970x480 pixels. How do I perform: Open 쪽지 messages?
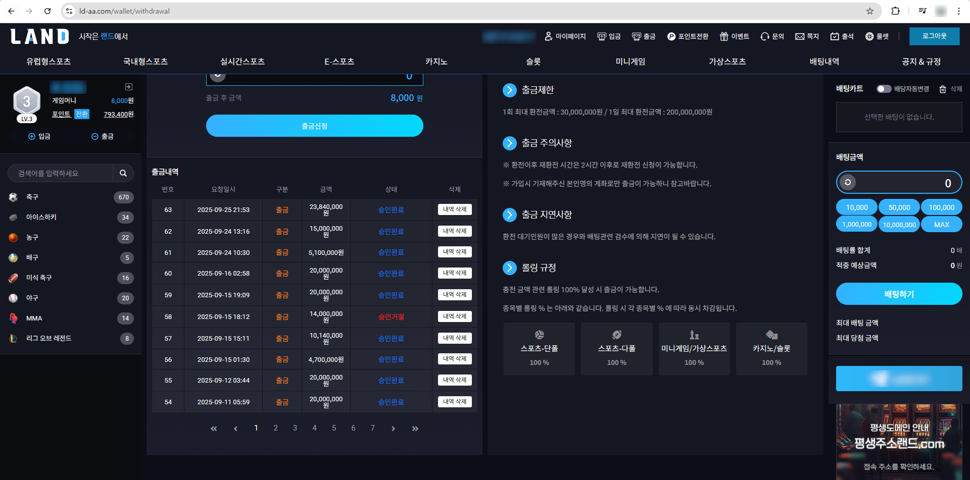(x=807, y=36)
